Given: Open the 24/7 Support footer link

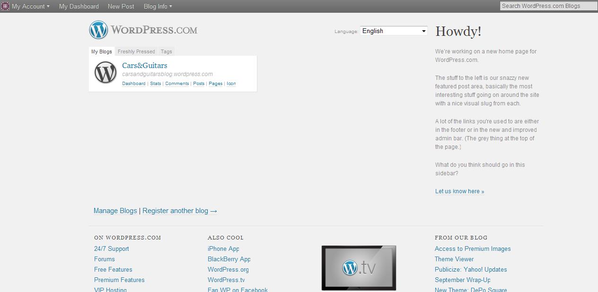Looking at the screenshot, I should (x=112, y=249).
